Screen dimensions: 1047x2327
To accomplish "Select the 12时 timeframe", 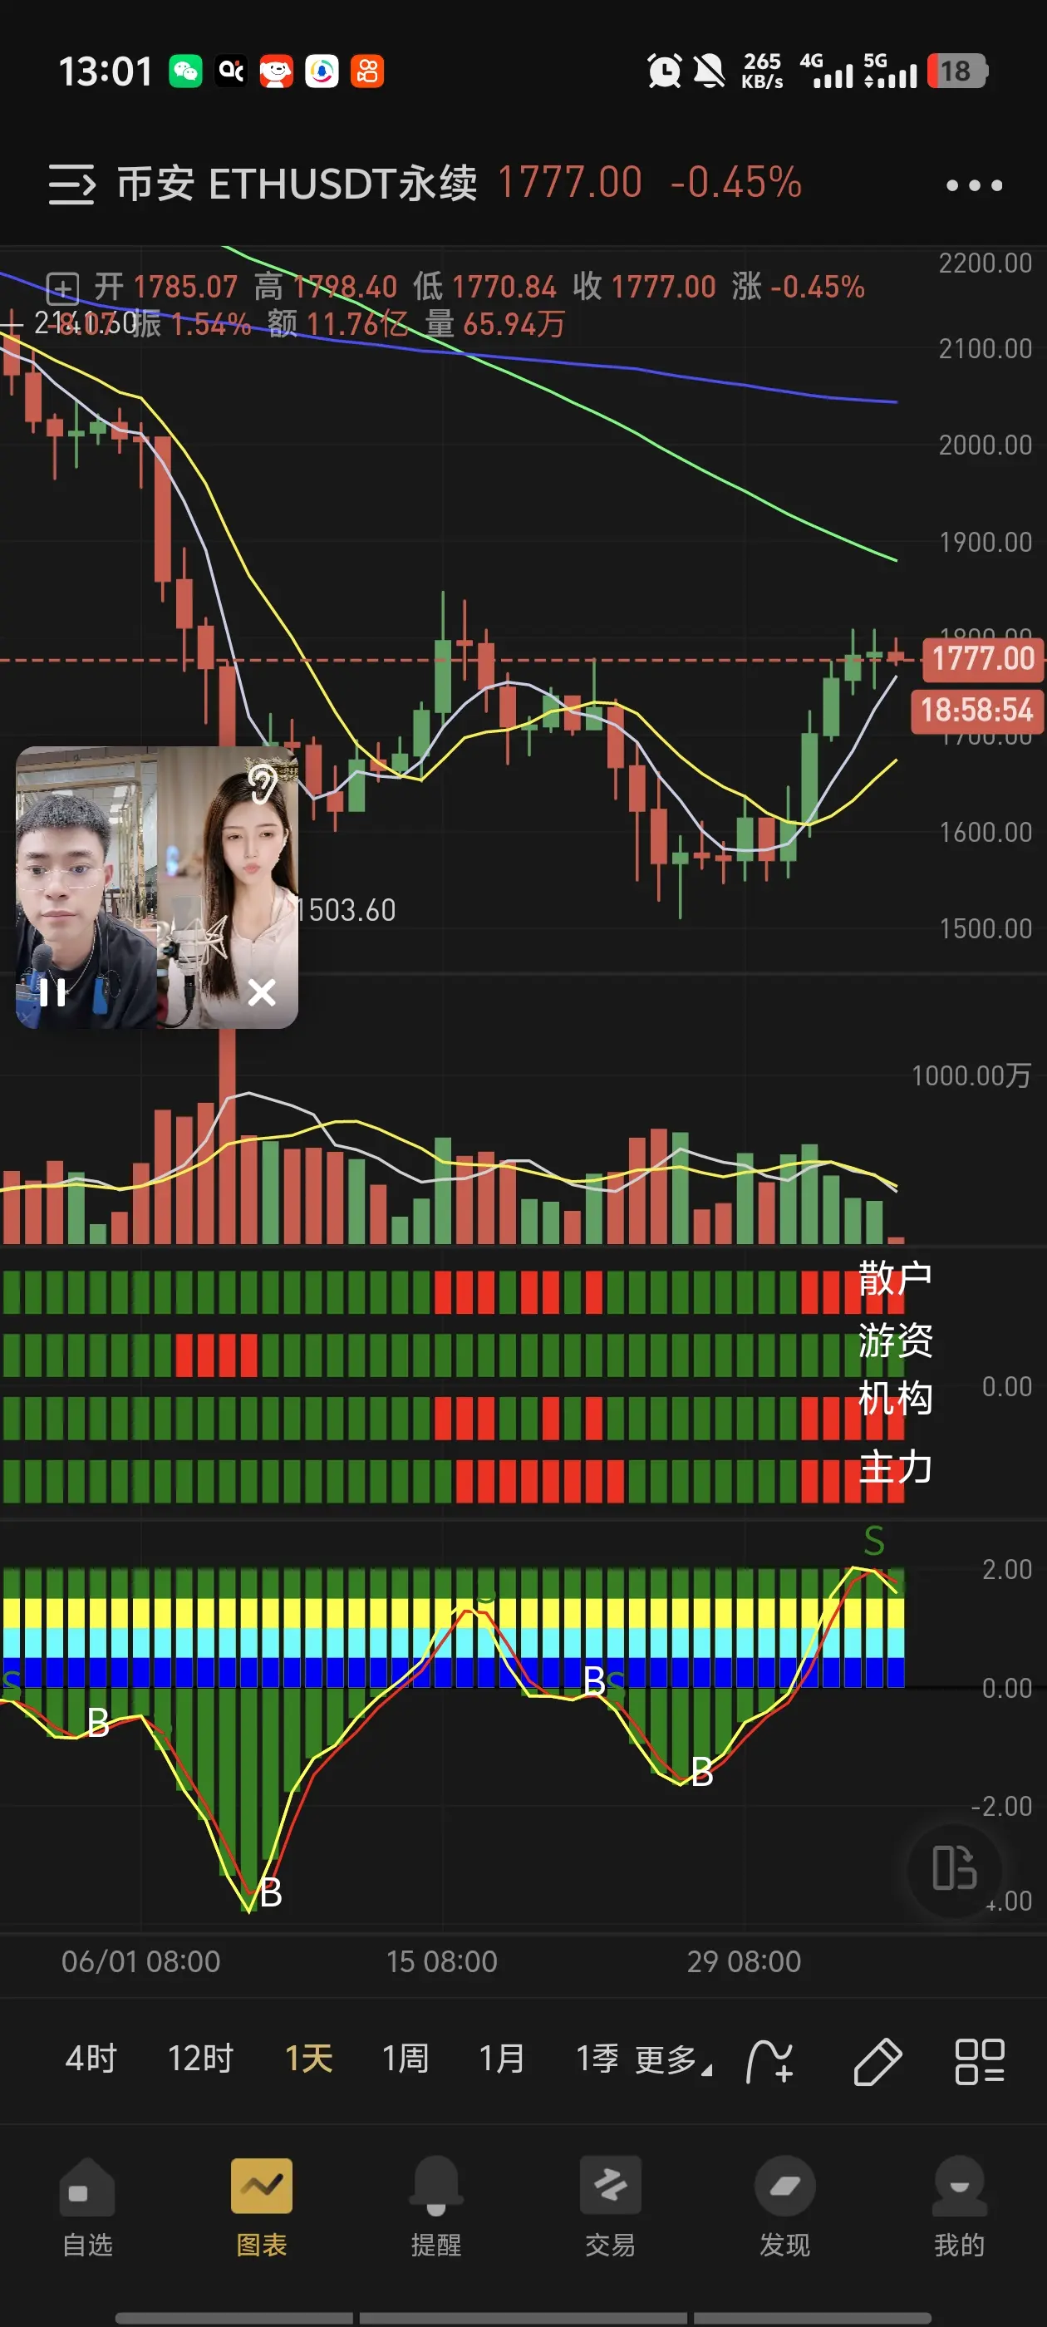I will click(200, 2059).
